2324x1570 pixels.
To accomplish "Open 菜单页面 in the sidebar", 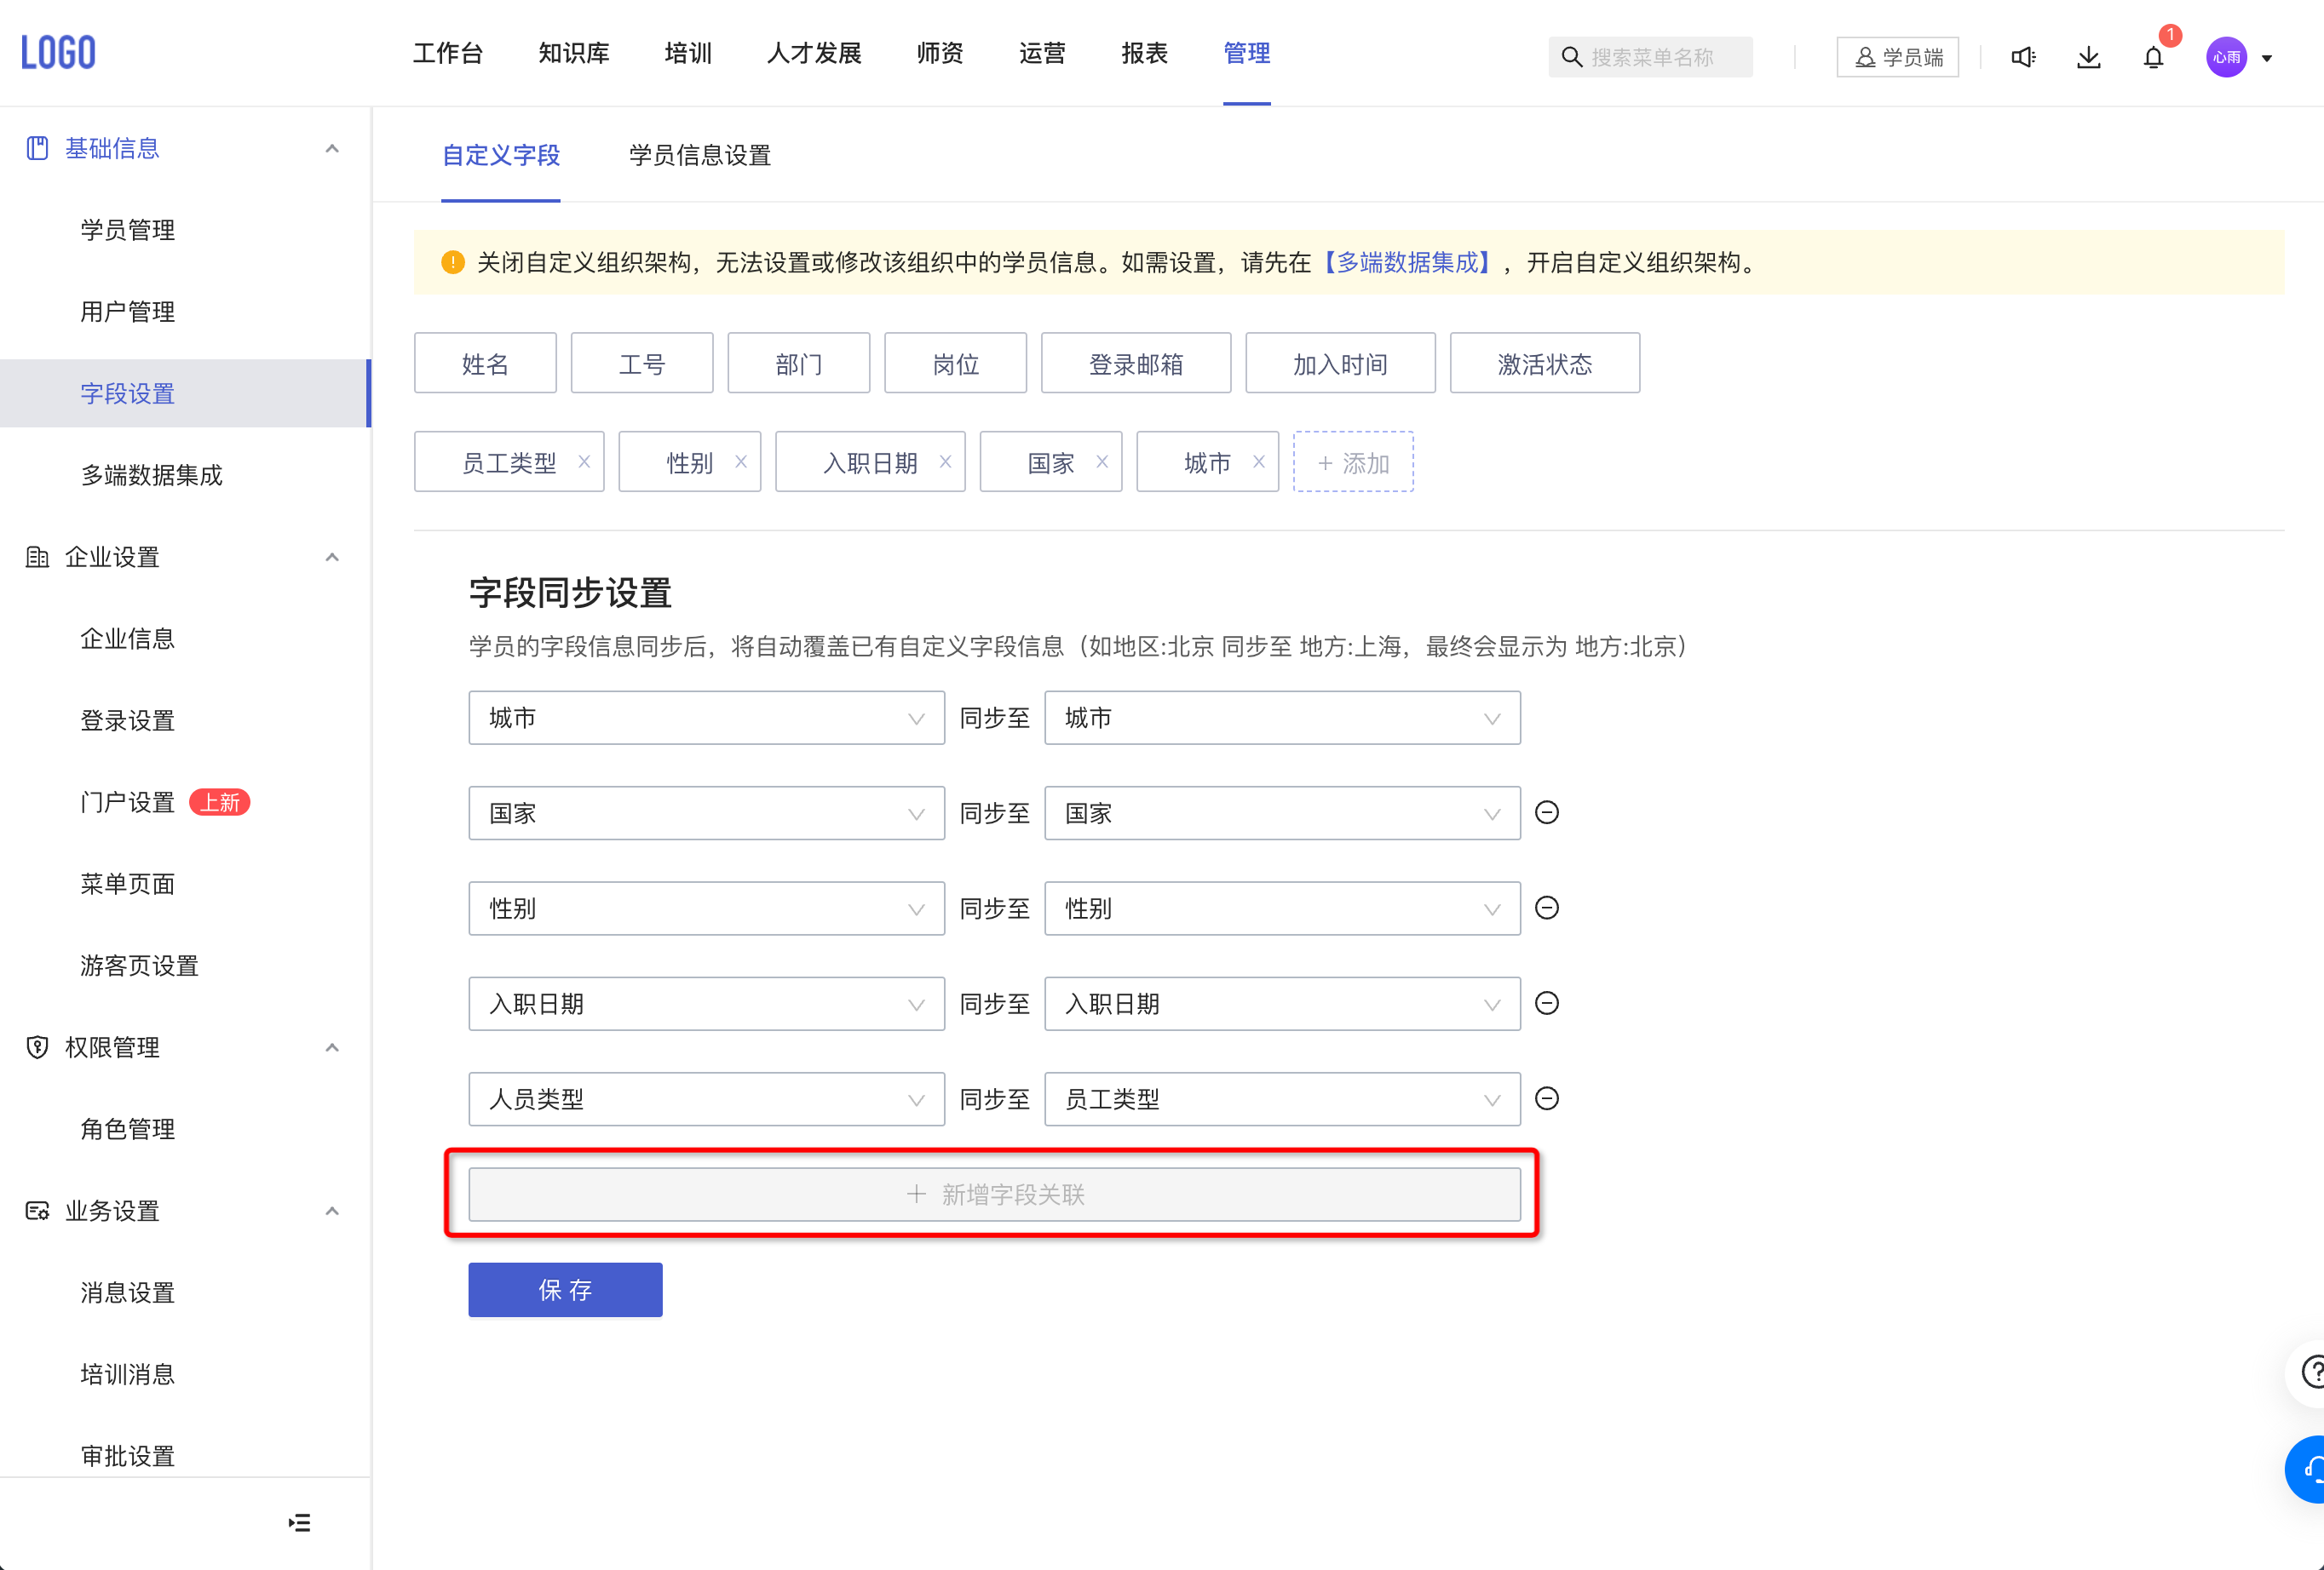I will [x=128, y=885].
